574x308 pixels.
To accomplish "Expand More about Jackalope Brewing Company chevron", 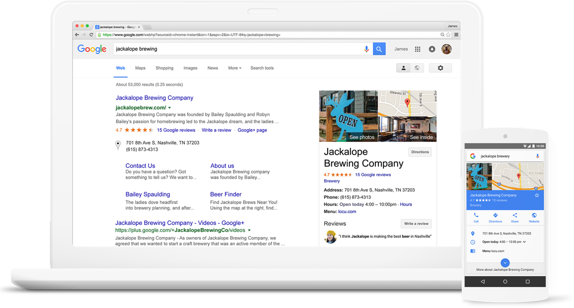I will pyautogui.click(x=505, y=262).
